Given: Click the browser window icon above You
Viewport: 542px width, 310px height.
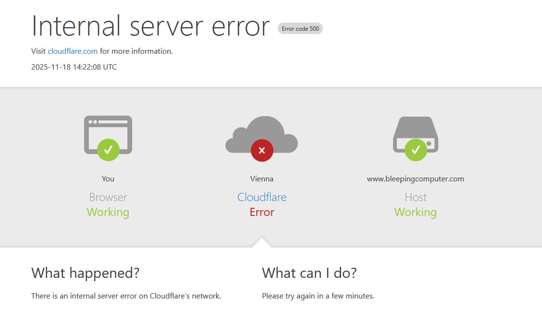Looking at the screenshot, I should [108, 129].
